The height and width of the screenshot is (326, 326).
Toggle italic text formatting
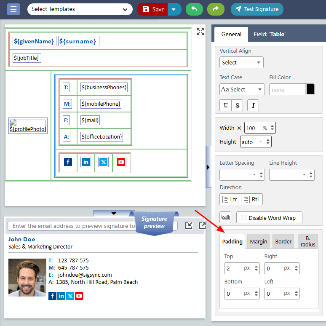coord(253,105)
